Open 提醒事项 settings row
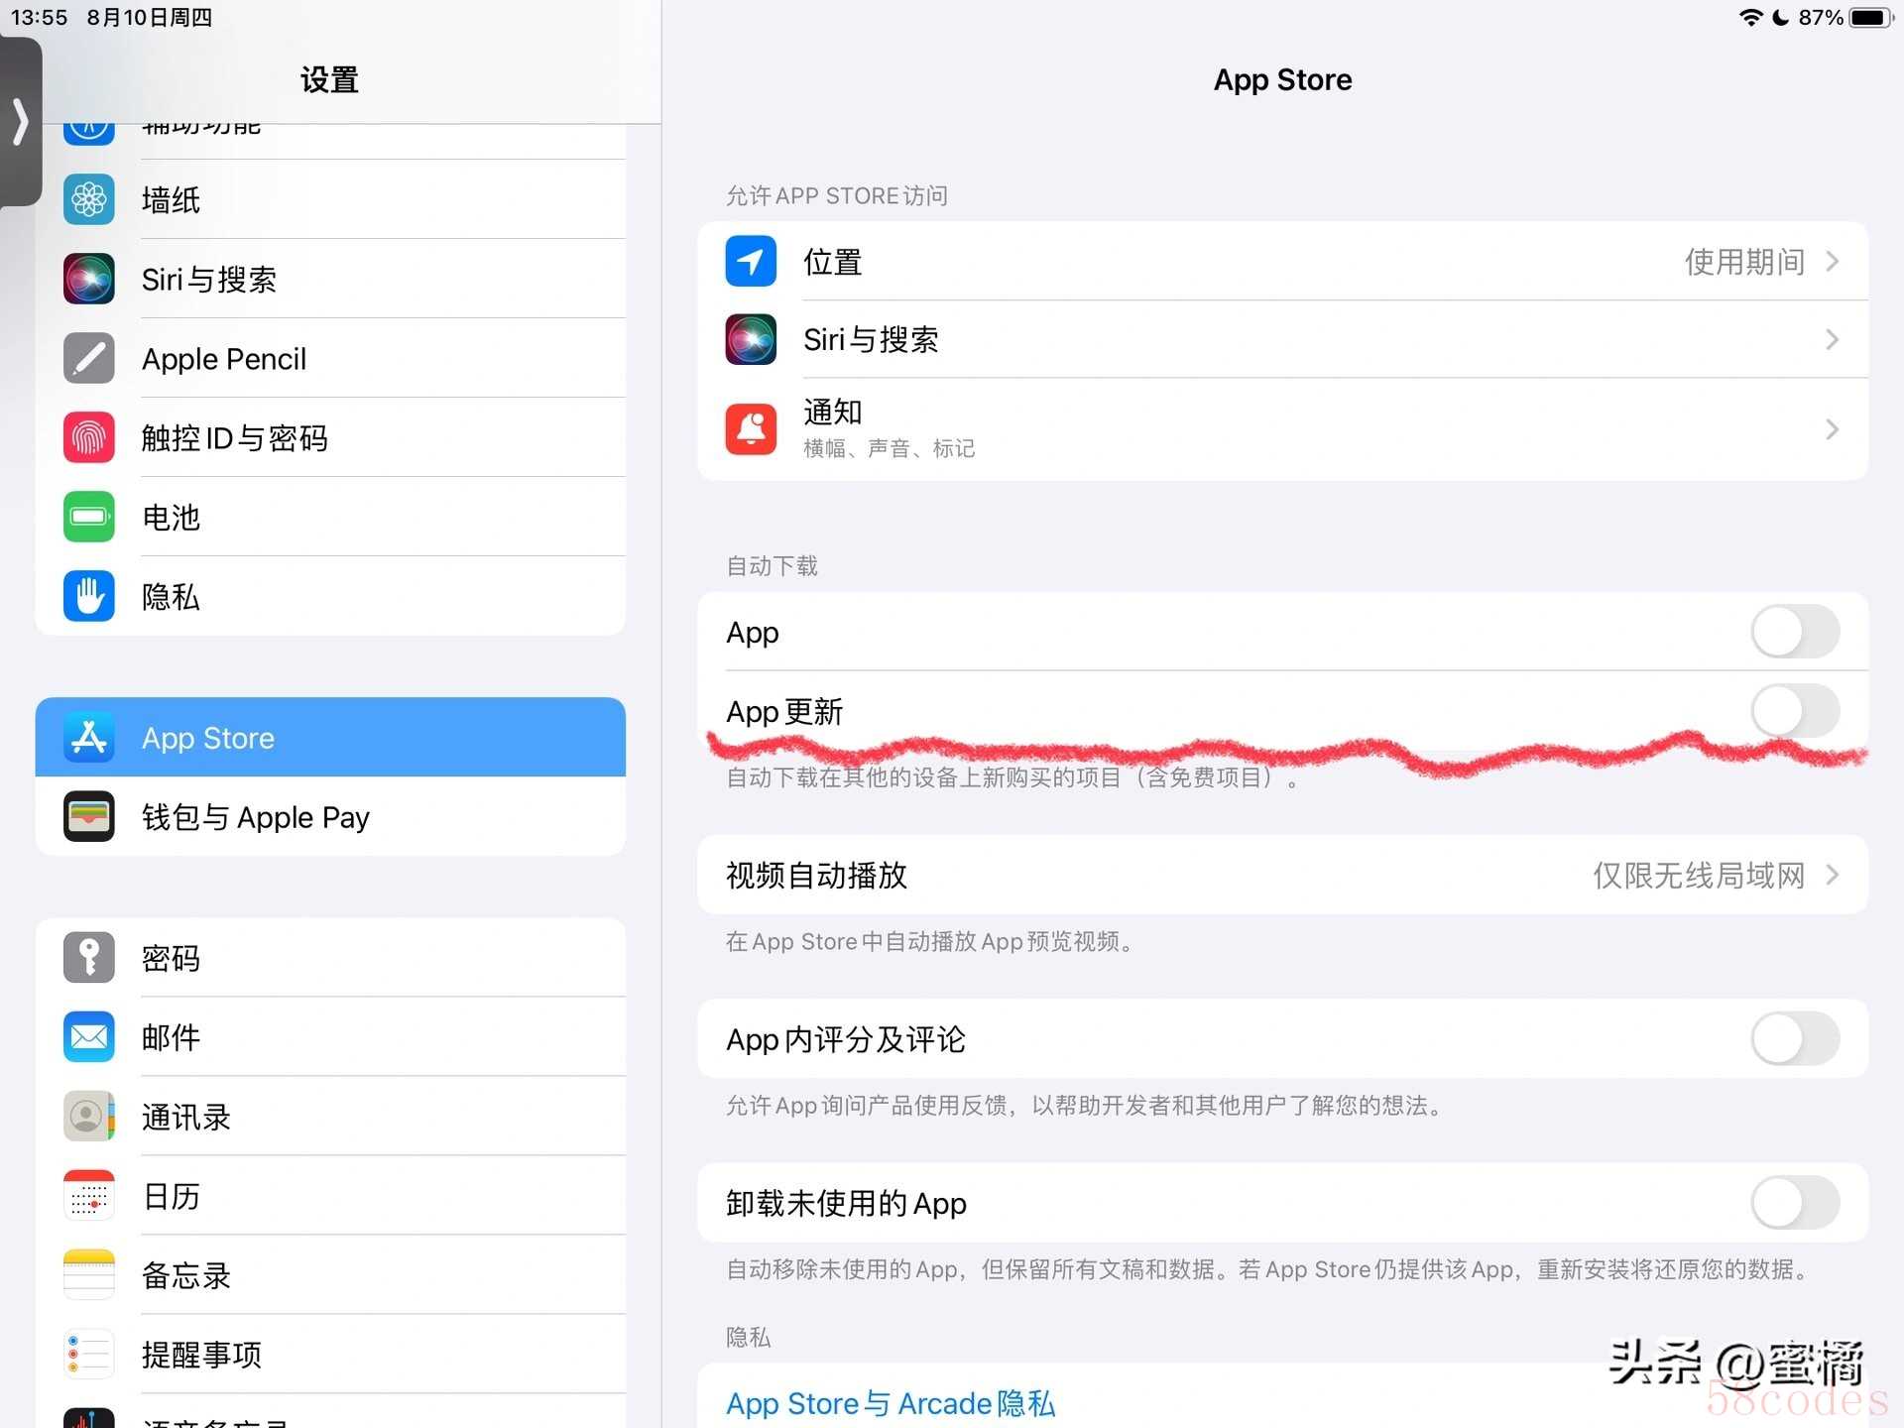Image resolution: width=1904 pixels, height=1428 pixels. coord(330,1355)
